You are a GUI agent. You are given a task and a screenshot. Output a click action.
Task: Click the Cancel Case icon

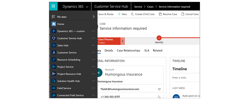point(183,14)
